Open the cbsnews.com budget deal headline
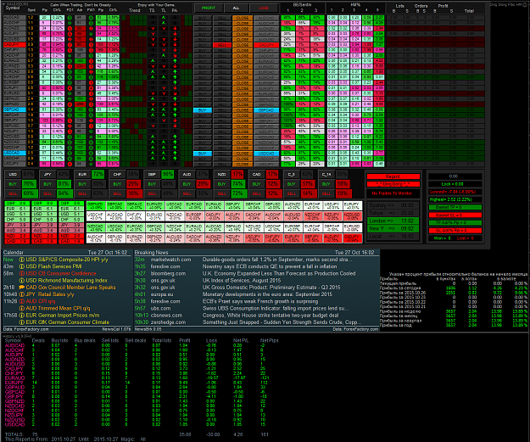The image size is (530, 442). pyautogui.click(x=271, y=316)
